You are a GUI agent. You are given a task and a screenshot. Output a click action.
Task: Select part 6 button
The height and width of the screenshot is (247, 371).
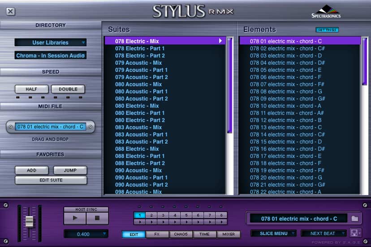pos(198,215)
